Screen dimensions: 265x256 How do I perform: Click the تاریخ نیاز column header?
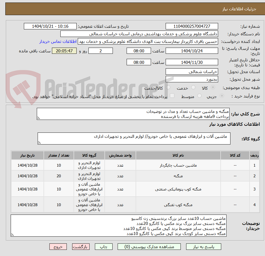coord(28,155)
